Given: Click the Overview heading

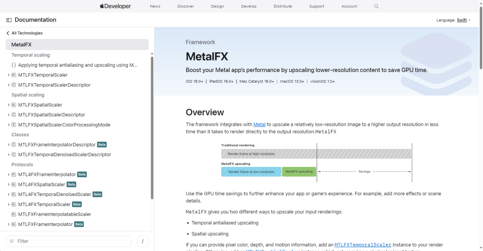Looking at the screenshot, I should click(205, 112).
